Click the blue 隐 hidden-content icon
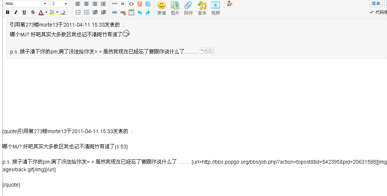Screen dimensions: 387x196 [148, 4]
